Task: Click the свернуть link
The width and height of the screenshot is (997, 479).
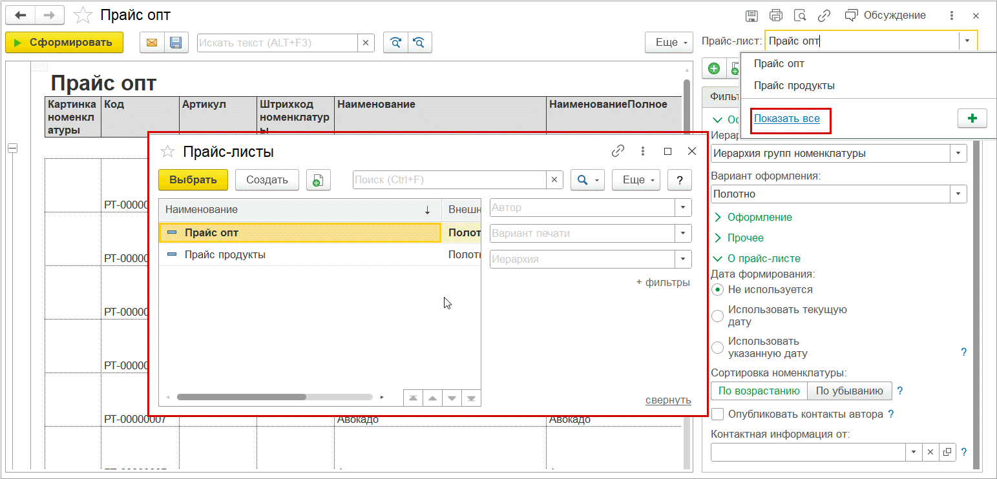Action: click(668, 400)
